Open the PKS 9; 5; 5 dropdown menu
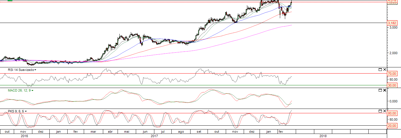 pos(26,112)
